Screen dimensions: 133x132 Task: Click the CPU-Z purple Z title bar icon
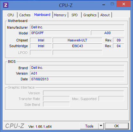click(6, 5)
